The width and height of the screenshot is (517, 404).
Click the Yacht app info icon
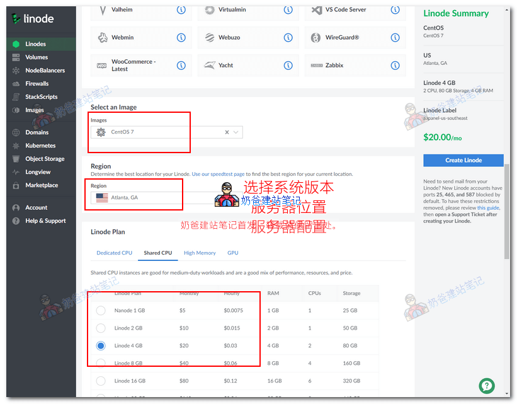(288, 66)
